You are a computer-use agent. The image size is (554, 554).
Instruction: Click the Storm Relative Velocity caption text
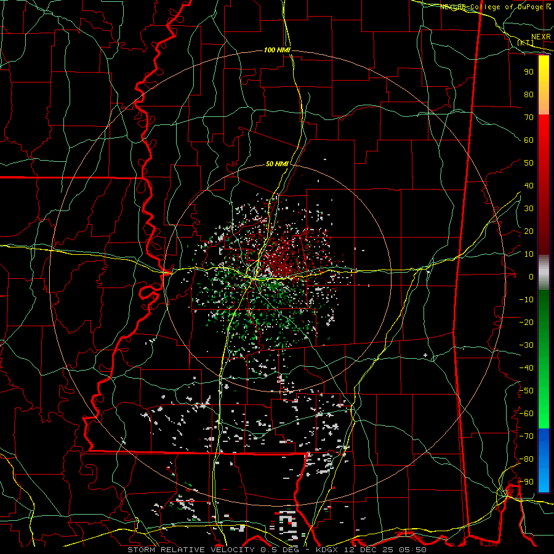click(276, 550)
